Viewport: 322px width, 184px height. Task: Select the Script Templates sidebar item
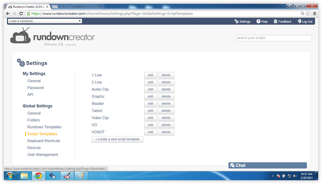click(x=42, y=134)
